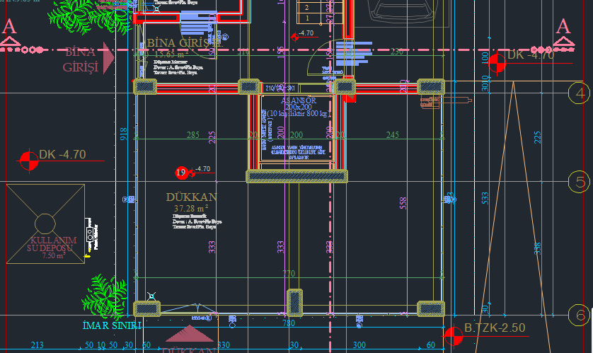
Task: Select the hatched column at bottom-left shop corner
Action: coord(146,308)
